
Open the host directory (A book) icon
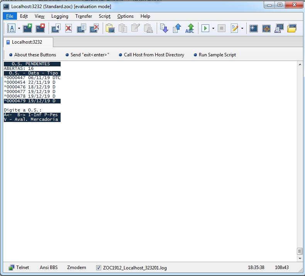(x=11, y=29)
